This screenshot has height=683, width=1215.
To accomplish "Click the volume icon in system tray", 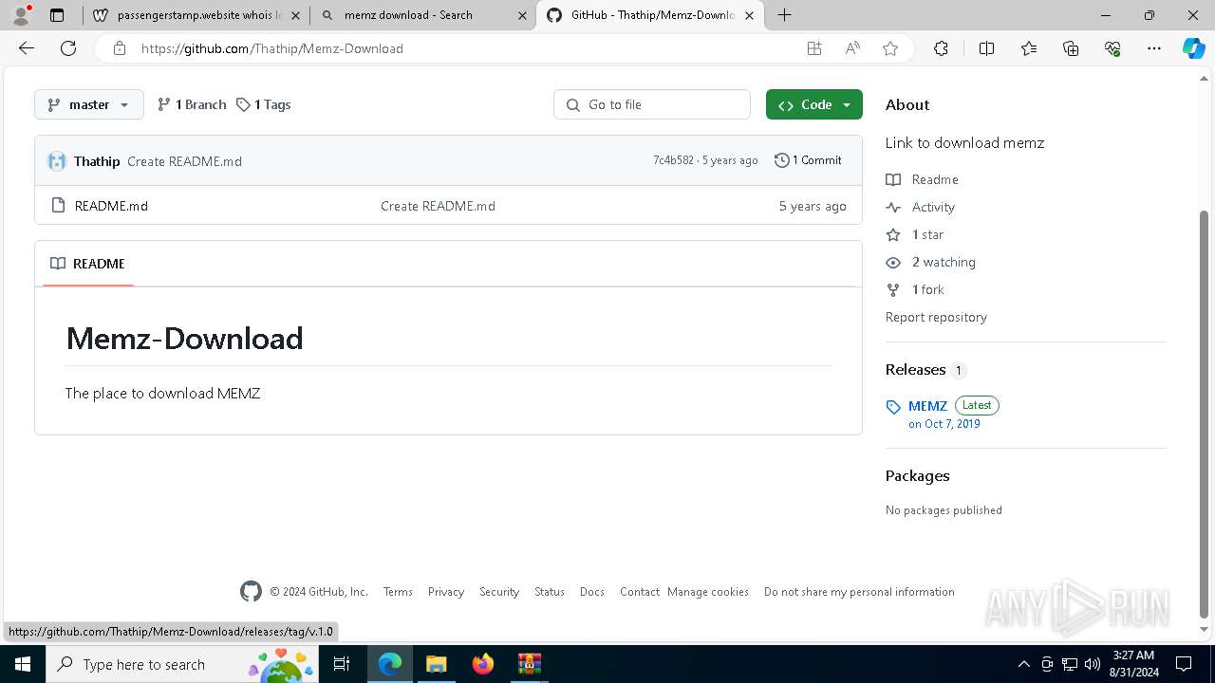I will [x=1093, y=664].
